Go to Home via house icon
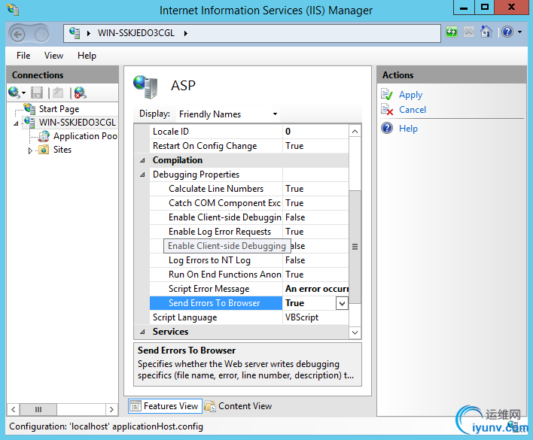Screen dimensions: 533x440 [x=486, y=32]
